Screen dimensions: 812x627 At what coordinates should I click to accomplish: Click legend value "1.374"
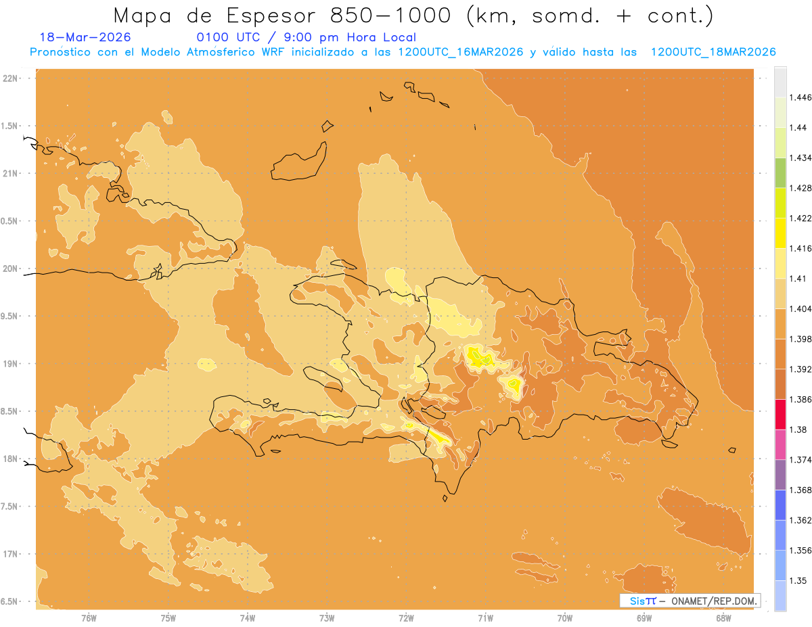800,460
